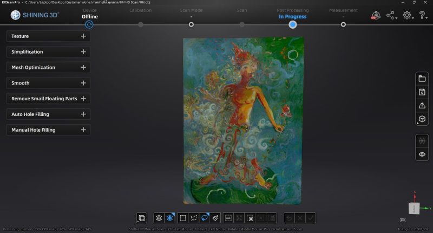
Task: Expand the Manual Hole Filling panel
Action: tap(83, 130)
